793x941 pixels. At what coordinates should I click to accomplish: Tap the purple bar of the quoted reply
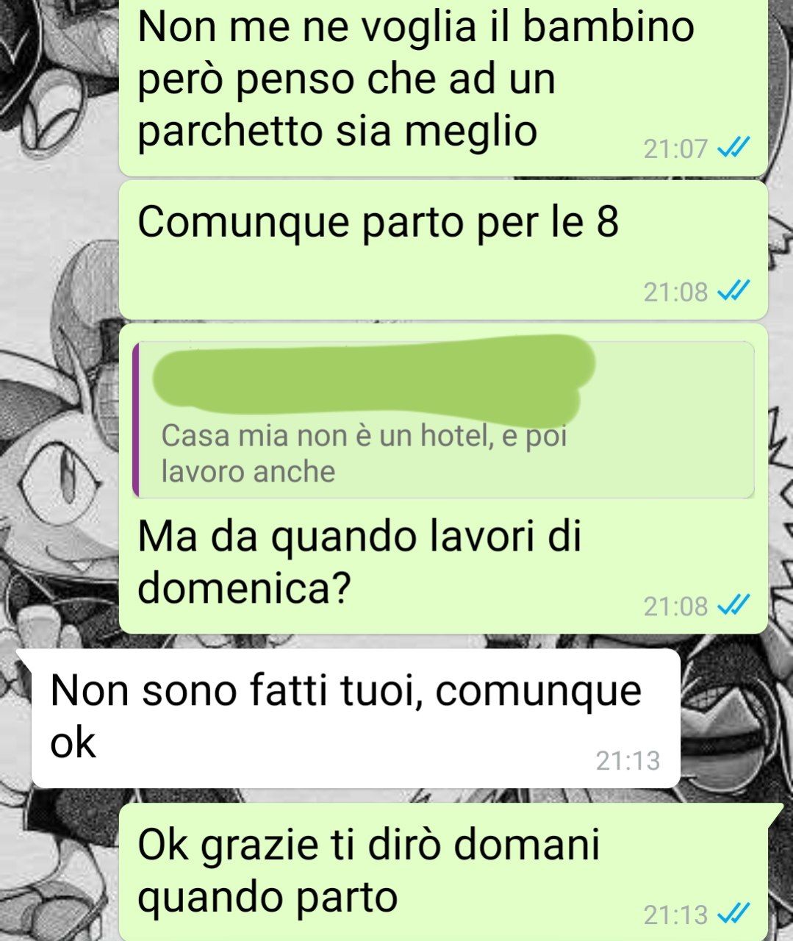coord(135,420)
